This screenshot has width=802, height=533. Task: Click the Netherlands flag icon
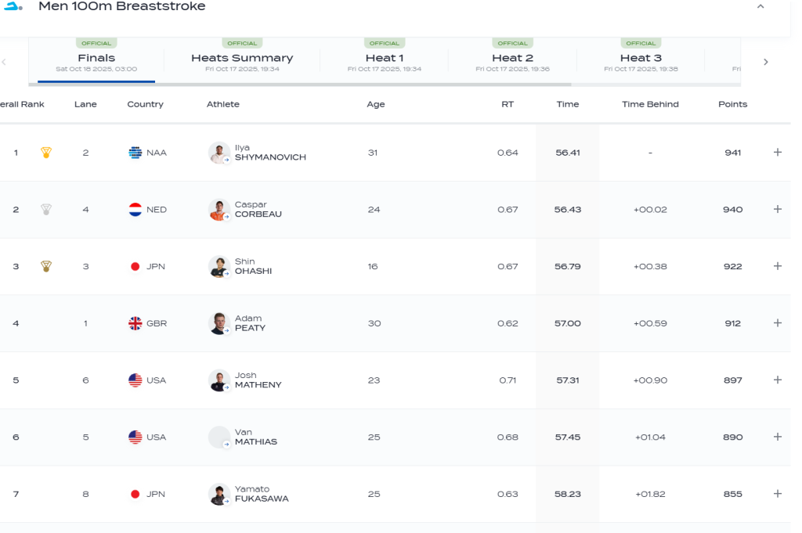pos(135,210)
